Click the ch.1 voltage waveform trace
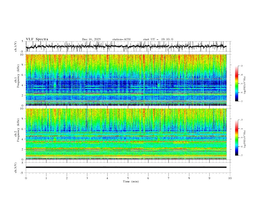 (x=126, y=46)
